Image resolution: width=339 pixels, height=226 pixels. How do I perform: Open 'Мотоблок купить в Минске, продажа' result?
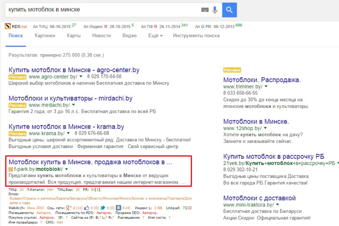point(90,162)
